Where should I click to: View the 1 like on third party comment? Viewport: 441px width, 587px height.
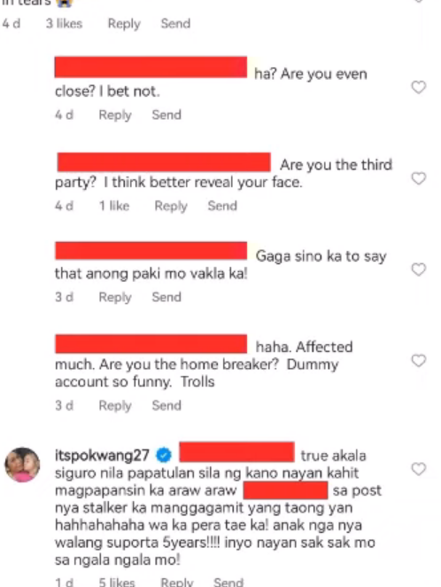point(114,206)
